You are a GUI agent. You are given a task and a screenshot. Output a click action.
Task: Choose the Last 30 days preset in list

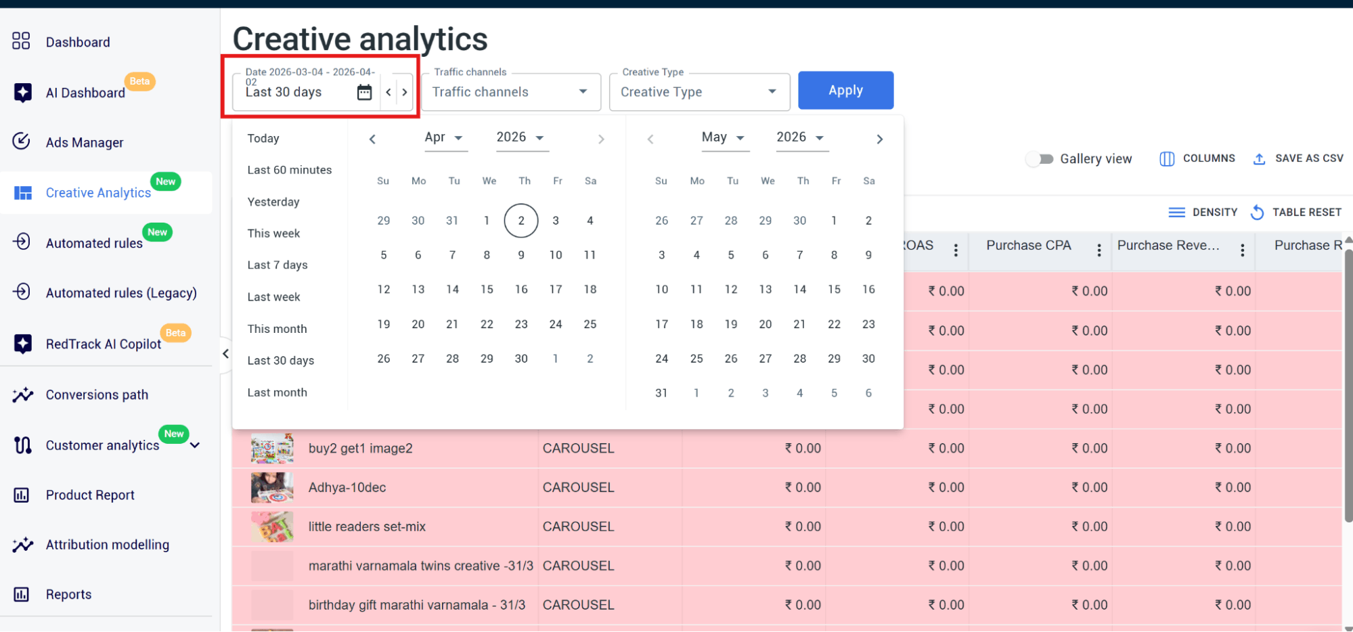[x=281, y=361]
